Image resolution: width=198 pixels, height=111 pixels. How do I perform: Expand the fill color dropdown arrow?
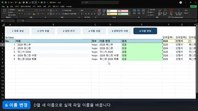[36, 14]
